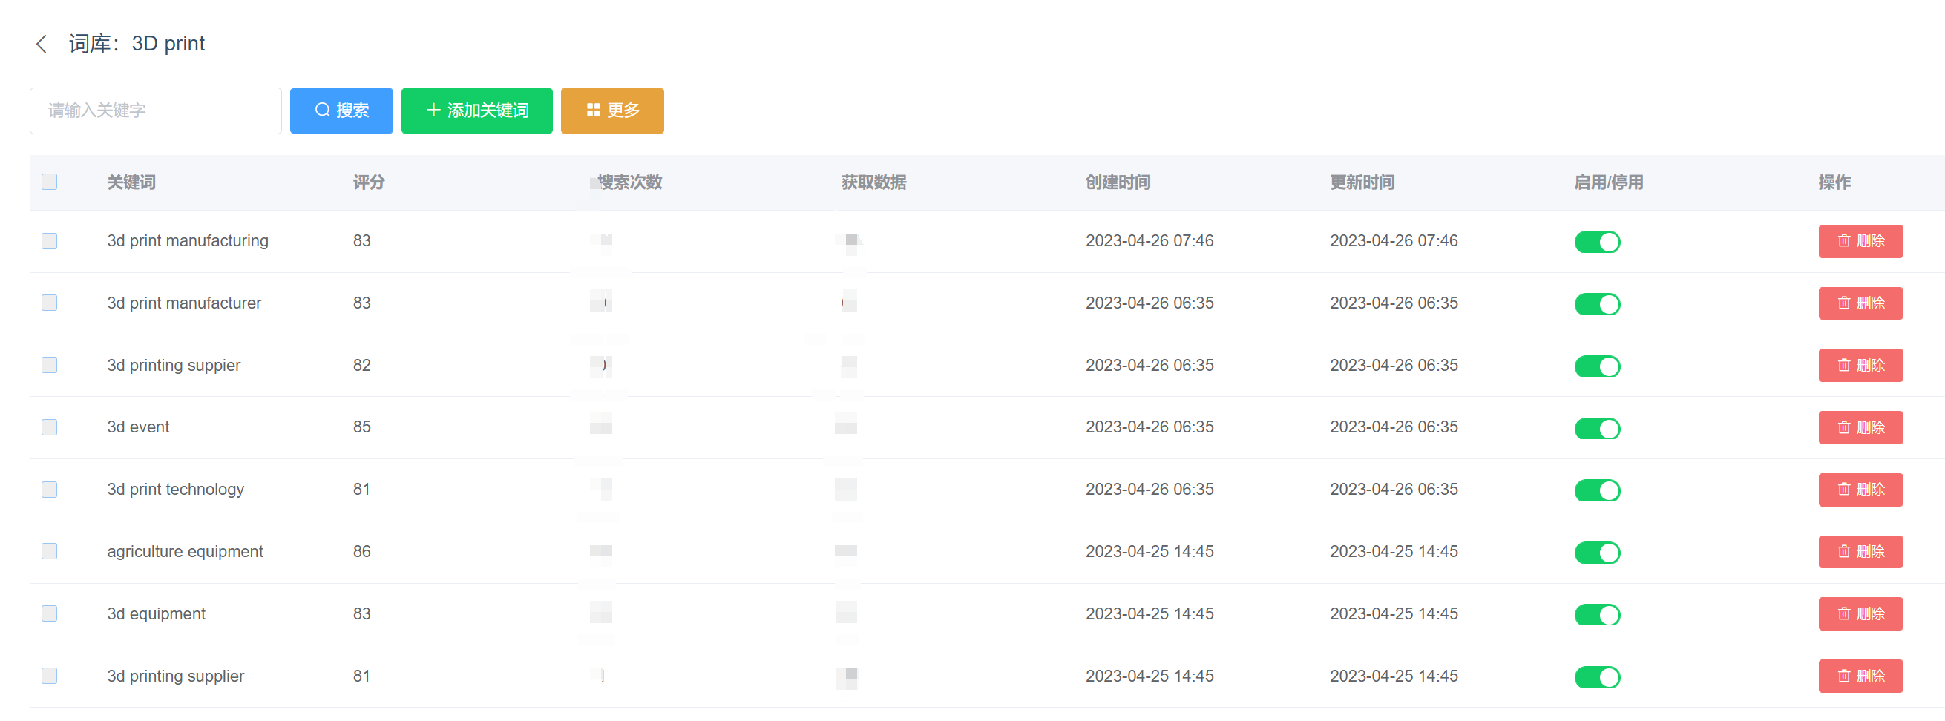The height and width of the screenshot is (721, 1945).
Task: Delete the 3d equipment keyword
Action: click(1860, 613)
